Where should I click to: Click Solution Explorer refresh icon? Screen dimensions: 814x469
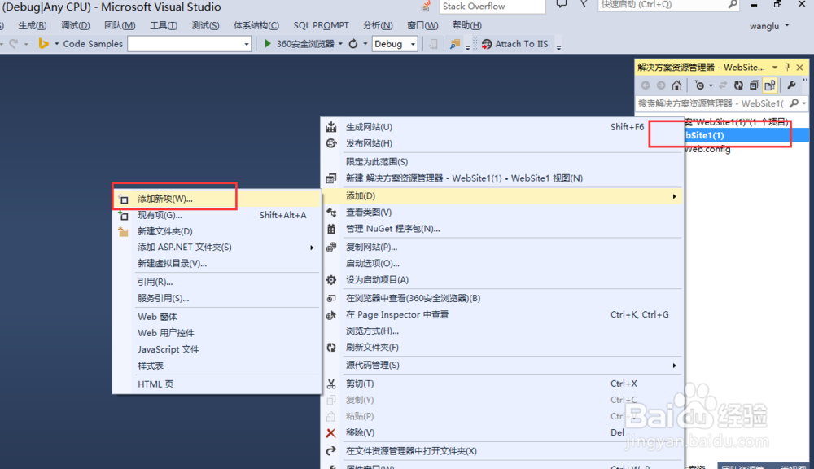tap(738, 85)
